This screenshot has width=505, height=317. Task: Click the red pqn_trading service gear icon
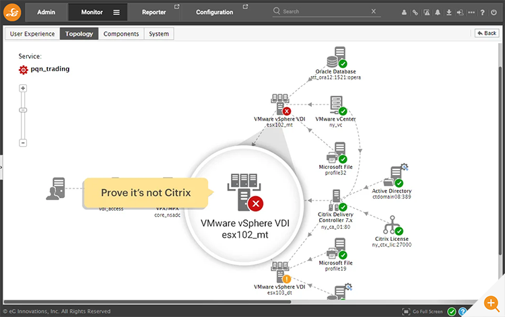coord(23,69)
